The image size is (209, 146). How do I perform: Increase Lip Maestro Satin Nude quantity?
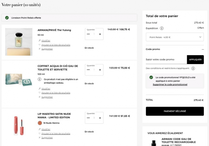click(100, 118)
